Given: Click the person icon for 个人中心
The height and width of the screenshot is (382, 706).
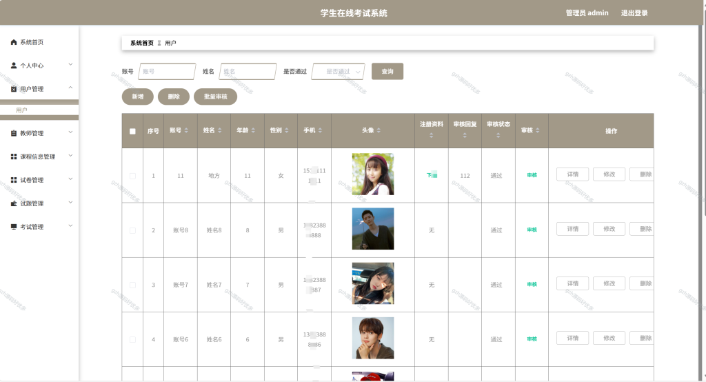Looking at the screenshot, I should click(14, 66).
